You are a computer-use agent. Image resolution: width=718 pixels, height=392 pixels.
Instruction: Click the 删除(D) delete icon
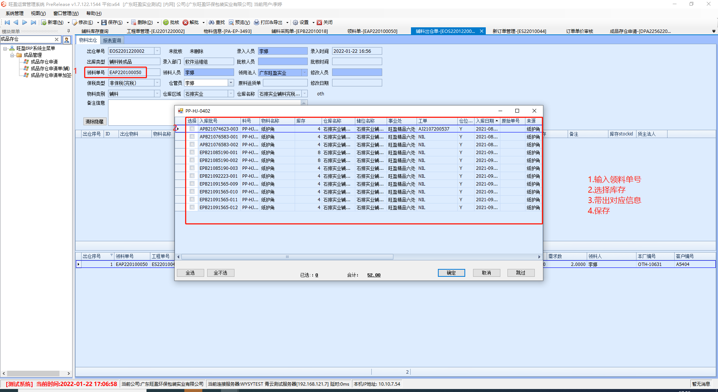[134, 22]
